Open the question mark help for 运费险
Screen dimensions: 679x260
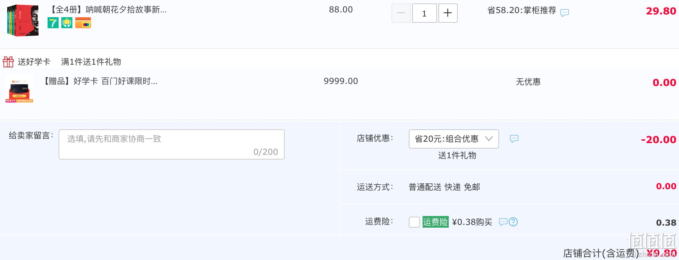pos(513,222)
